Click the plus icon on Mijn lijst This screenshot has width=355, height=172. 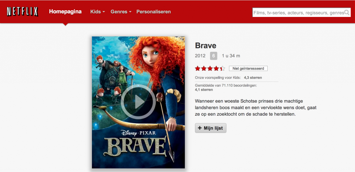pyautogui.click(x=199, y=128)
